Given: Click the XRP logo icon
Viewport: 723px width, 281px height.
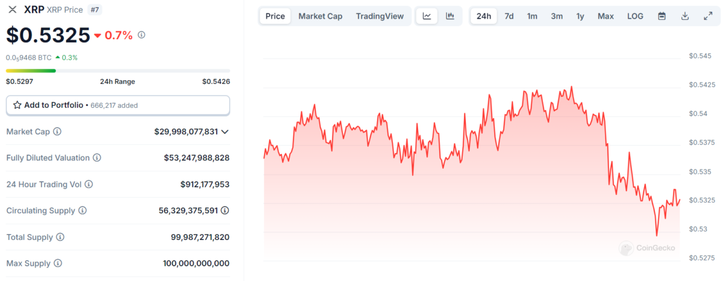Looking at the screenshot, I should click(x=12, y=10).
